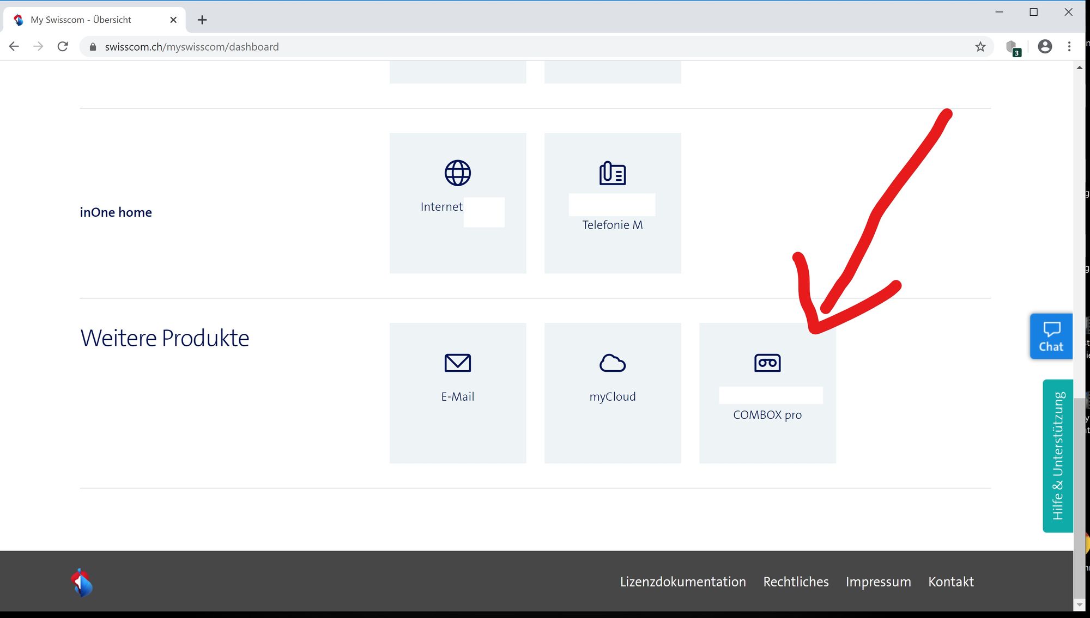Click the page scroll up arrow
1090x618 pixels.
1079,68
